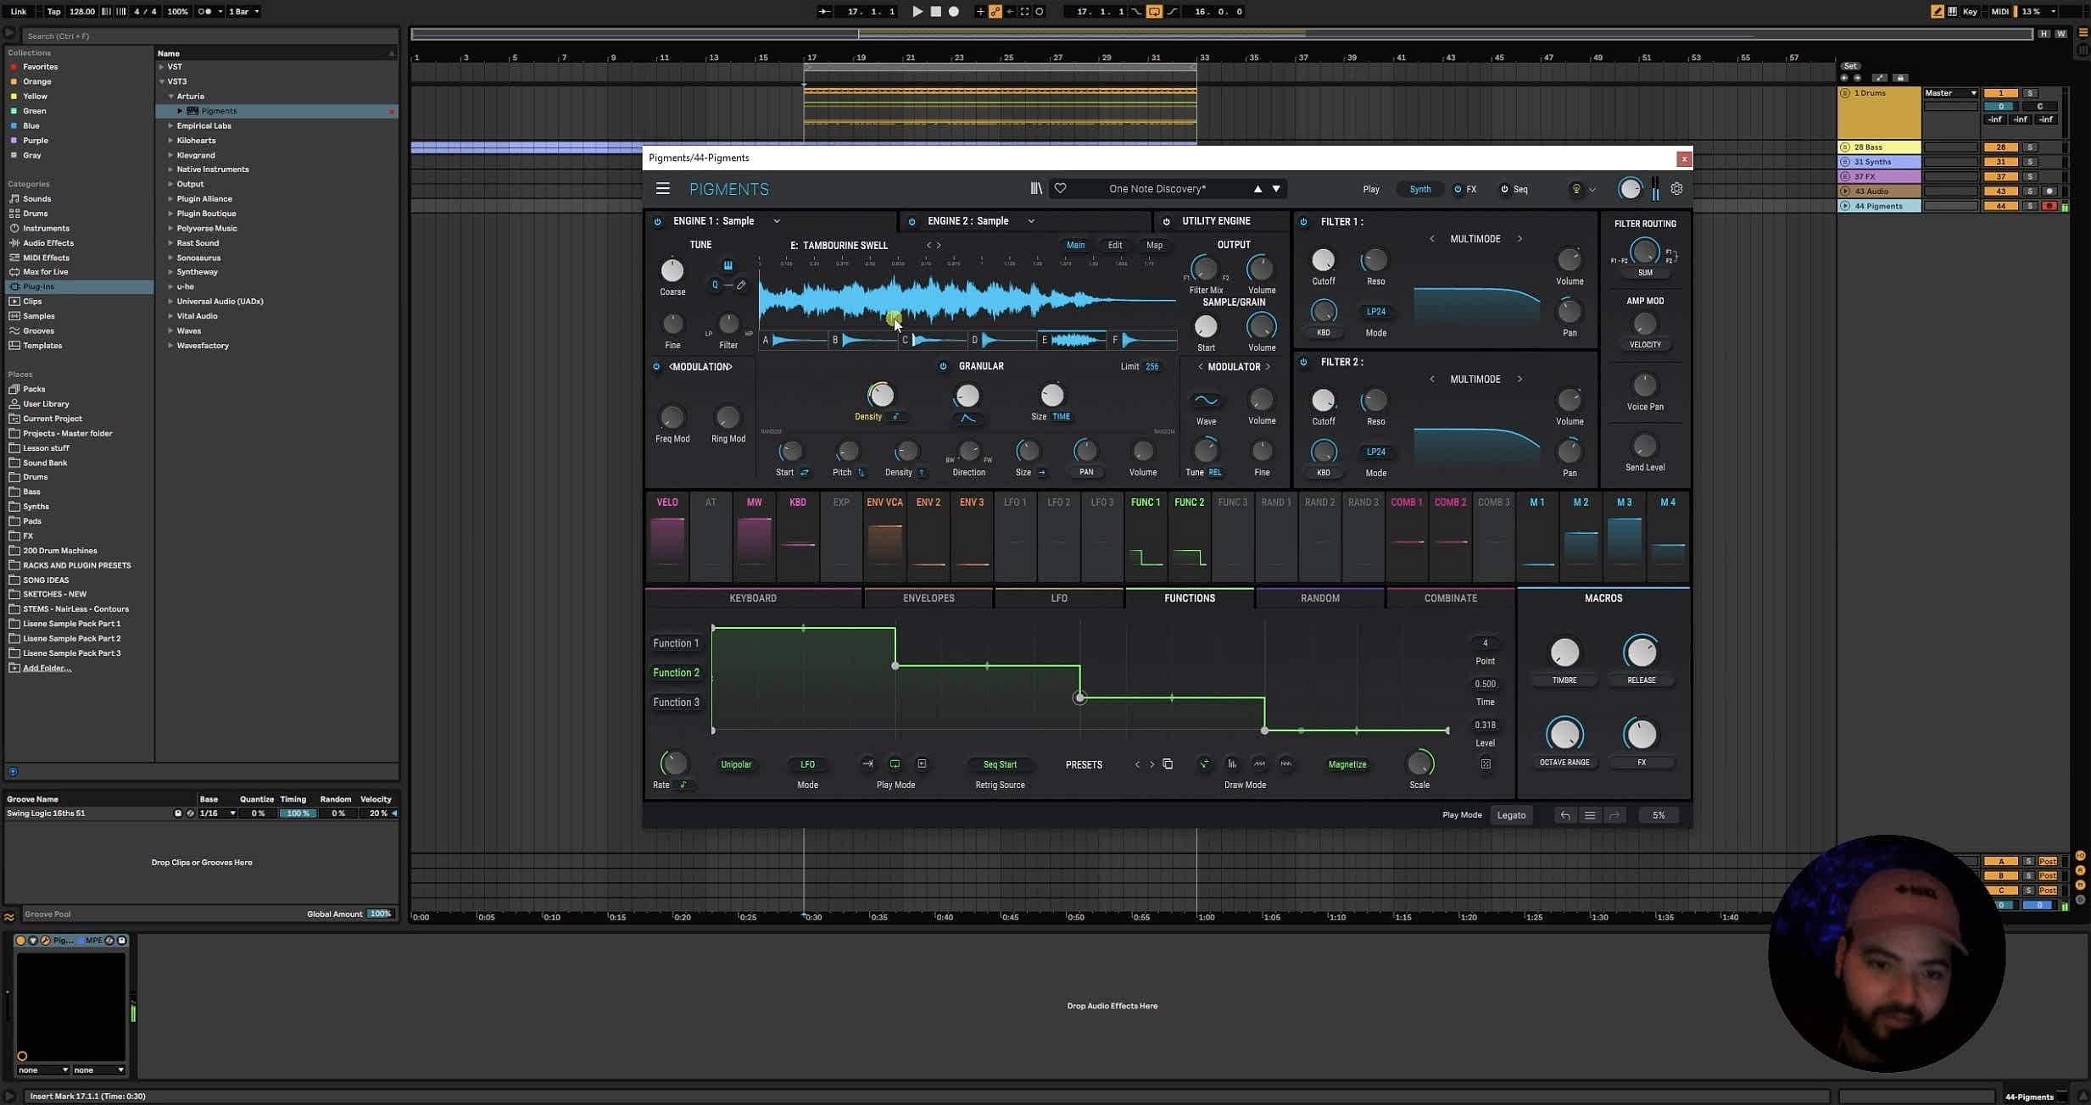Open Pigments settings gear
The image size is (2091, 1105).
[1676, 189]
